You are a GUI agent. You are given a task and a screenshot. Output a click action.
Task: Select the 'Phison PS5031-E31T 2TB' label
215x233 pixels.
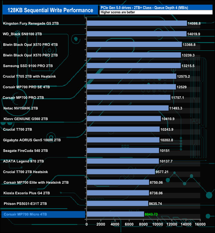click(x=25, y=204)
